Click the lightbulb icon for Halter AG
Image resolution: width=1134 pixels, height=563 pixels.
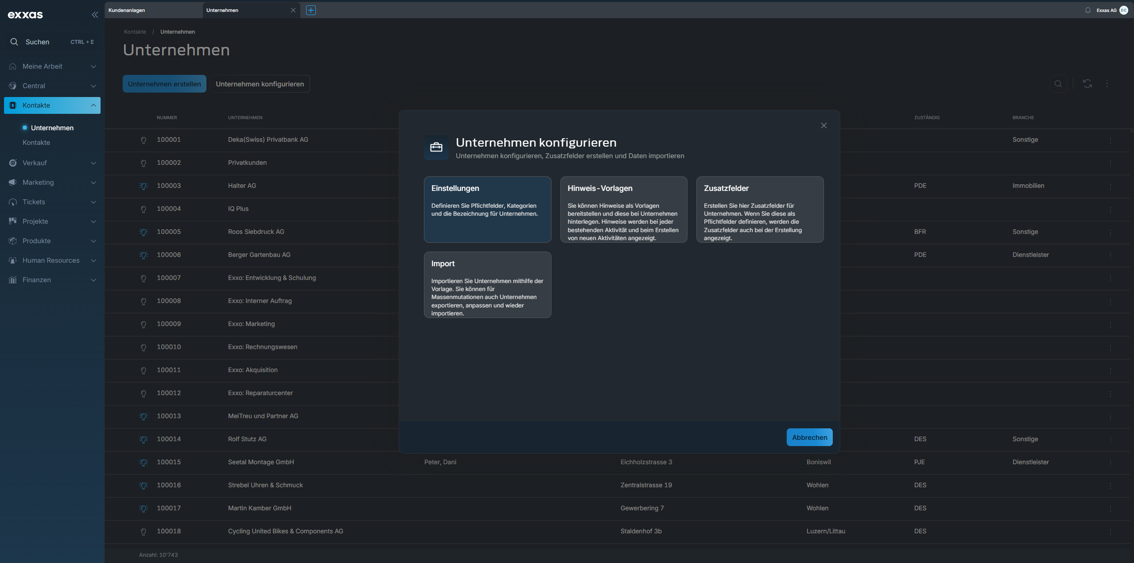click(143, 186)
